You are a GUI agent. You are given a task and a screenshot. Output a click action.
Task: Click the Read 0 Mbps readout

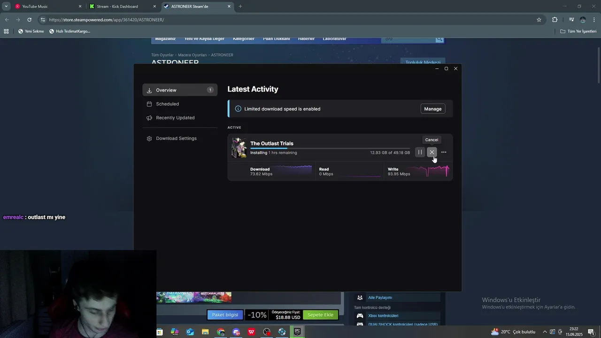pos(326,171)
